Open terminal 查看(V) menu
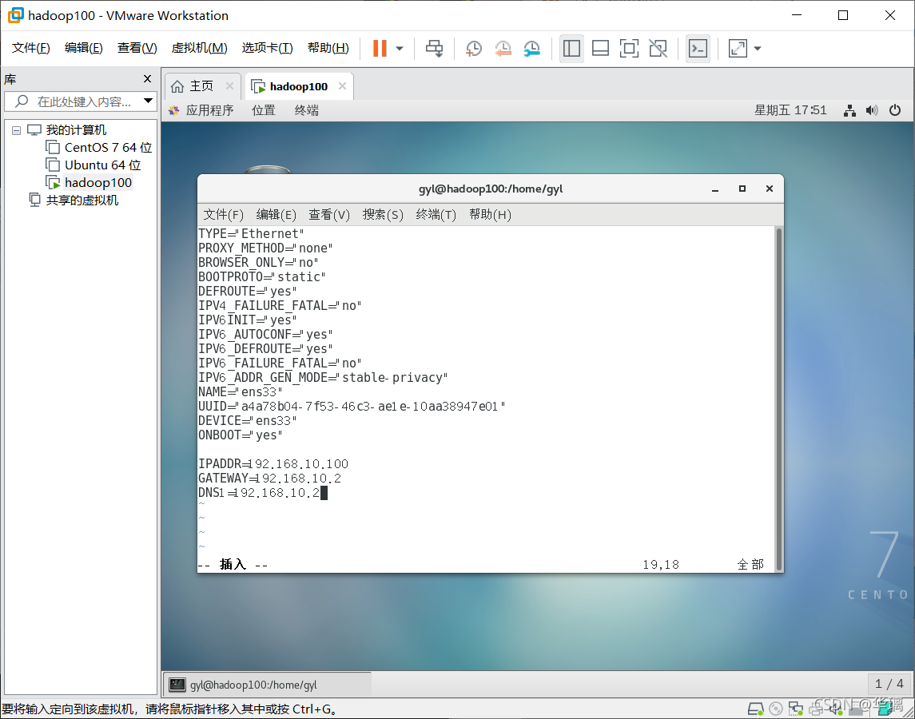Image resolution: width=915 pixels, height=719 pixels. [329, 215]
